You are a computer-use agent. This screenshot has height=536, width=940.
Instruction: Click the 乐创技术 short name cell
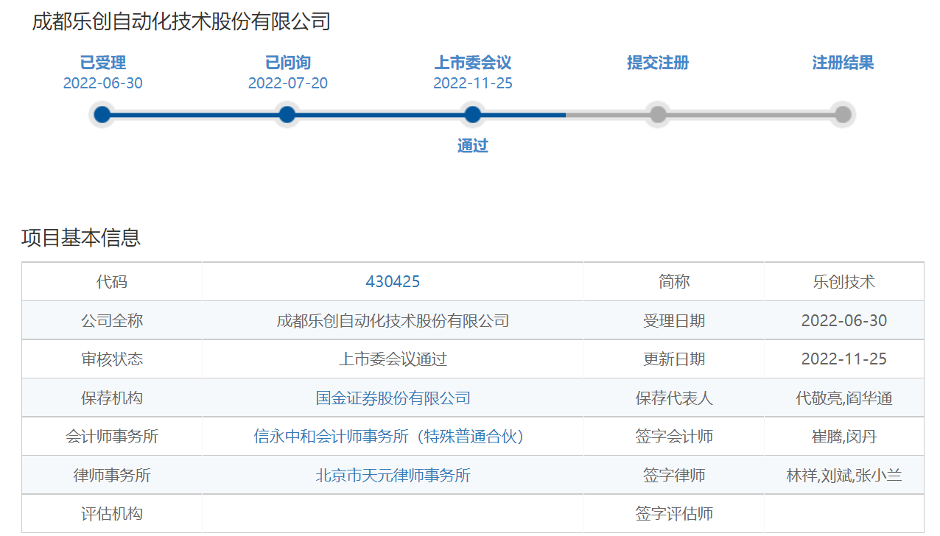(843, 281)
